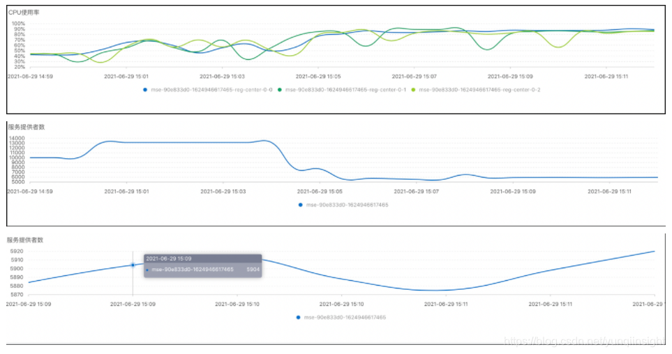Image resolution: width=672 pixels, height=354 pixels.
Task: Click the tooltip header 2021-06-29 15:09
Action: [x=169, y=259]
